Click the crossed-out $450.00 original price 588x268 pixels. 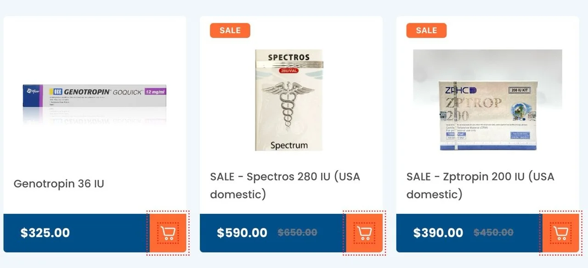[493, 233]
